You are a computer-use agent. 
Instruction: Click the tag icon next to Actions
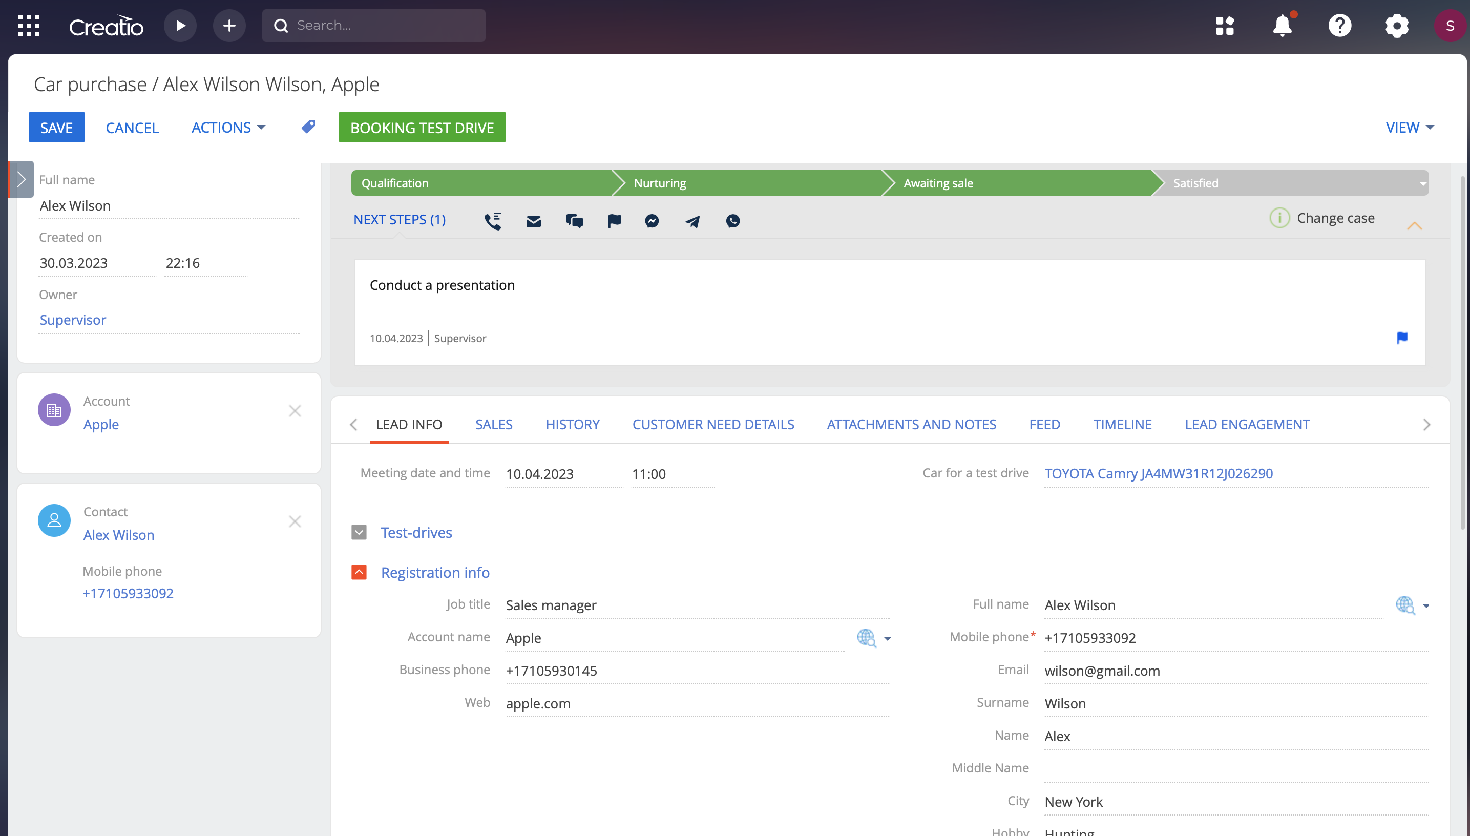tap(308, 127)
